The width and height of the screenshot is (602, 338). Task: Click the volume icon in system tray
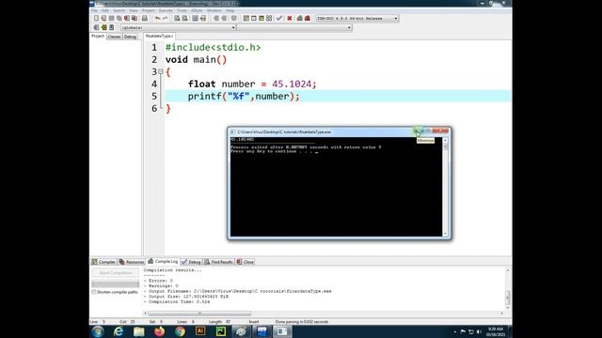pos(479,331)
